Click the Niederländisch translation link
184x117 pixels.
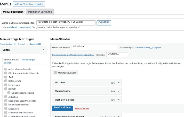pos(144,48)
